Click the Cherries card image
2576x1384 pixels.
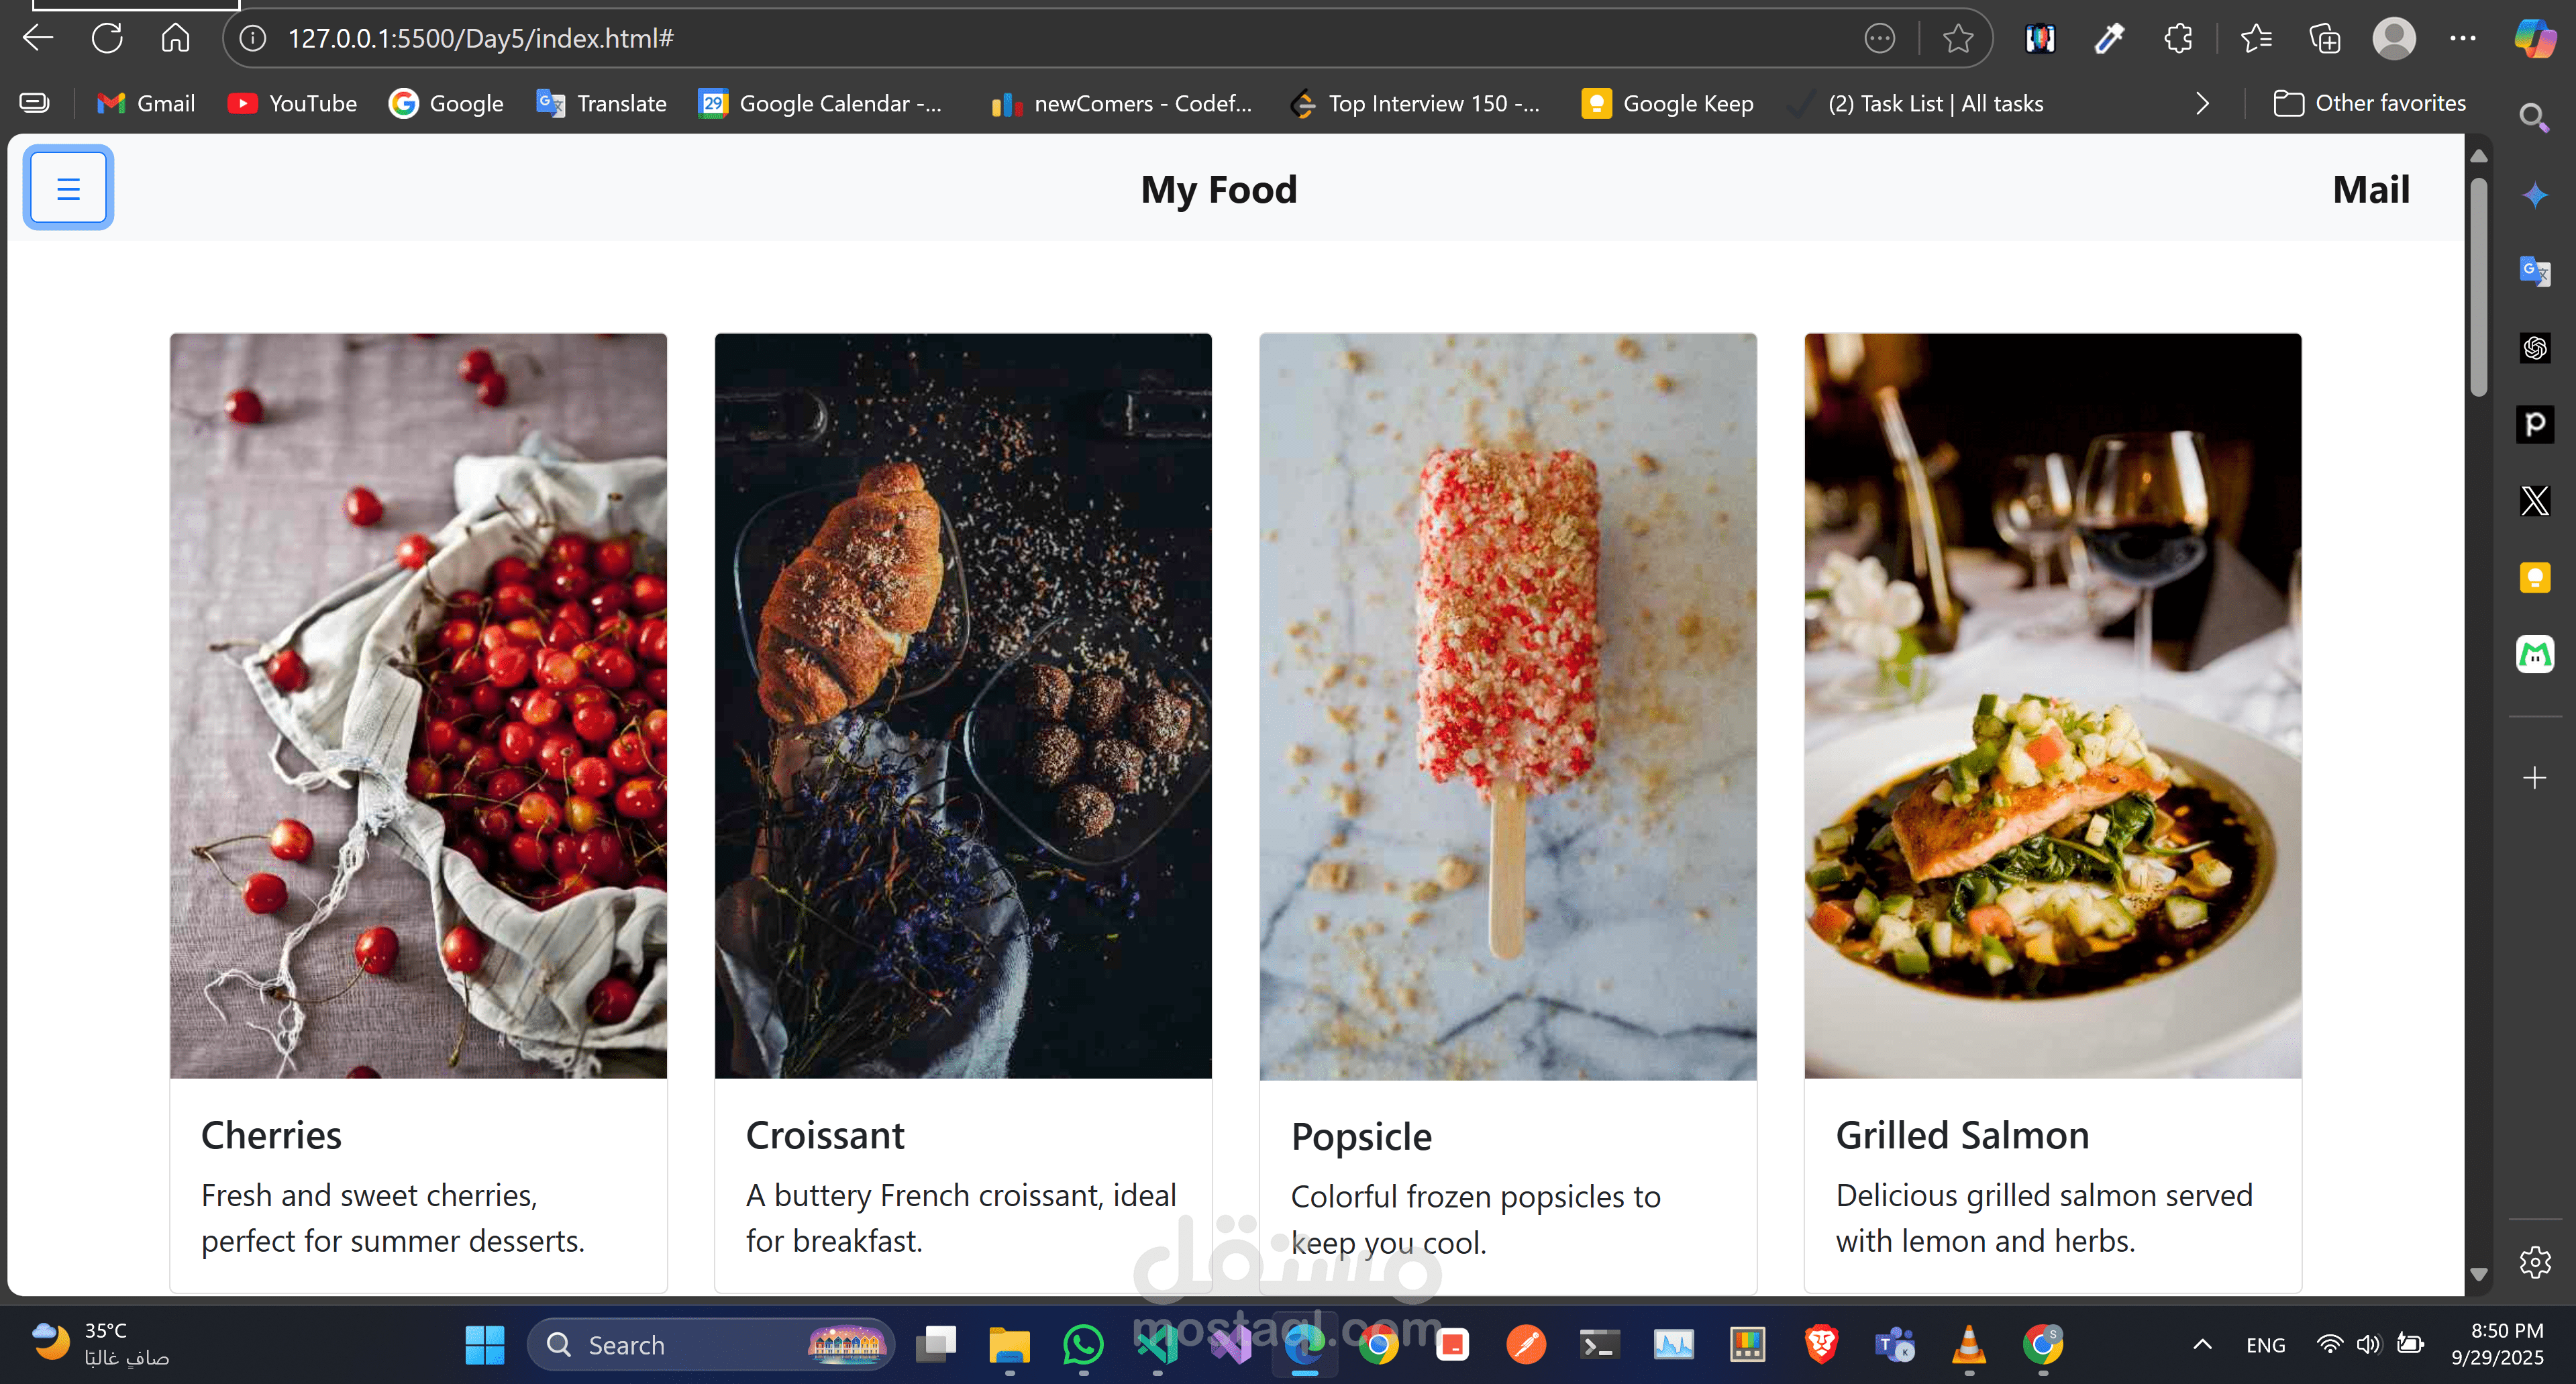click(418, 705)
